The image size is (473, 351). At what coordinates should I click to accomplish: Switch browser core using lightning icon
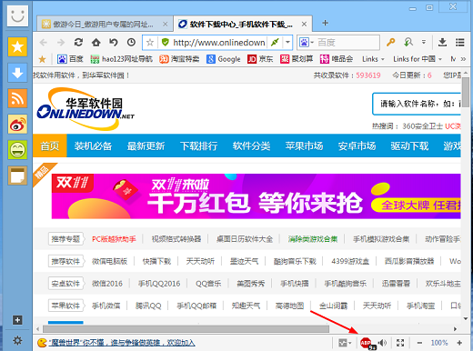point(275,42)
